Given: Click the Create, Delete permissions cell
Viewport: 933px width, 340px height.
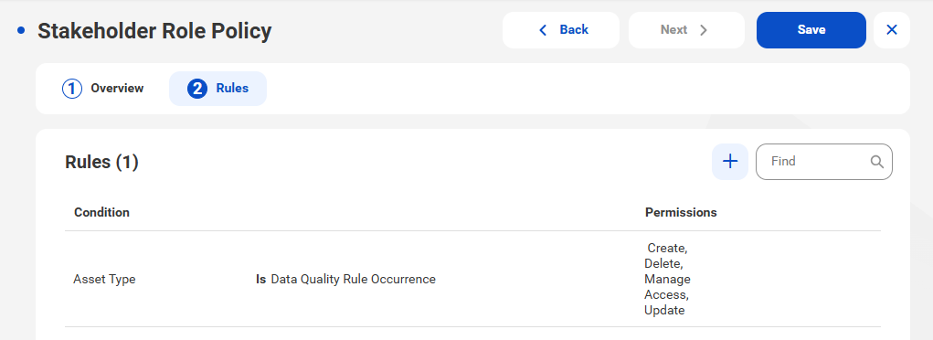Looking at the screenshot, I should (667, 279).
